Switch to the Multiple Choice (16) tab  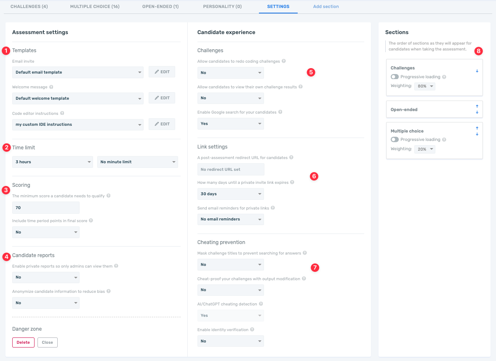point(95,7)
